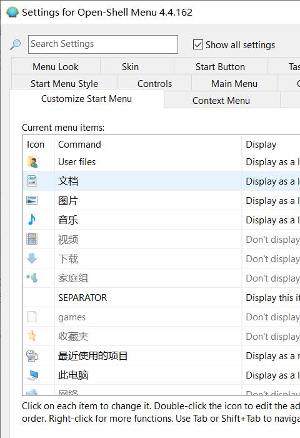Select the 音乐 command
The width and height of the screenshot is (300, 438).
[x=68, y=220]
